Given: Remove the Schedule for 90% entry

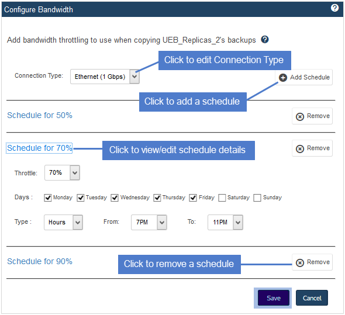Looking at the screenshot, I should pos(312,262).
